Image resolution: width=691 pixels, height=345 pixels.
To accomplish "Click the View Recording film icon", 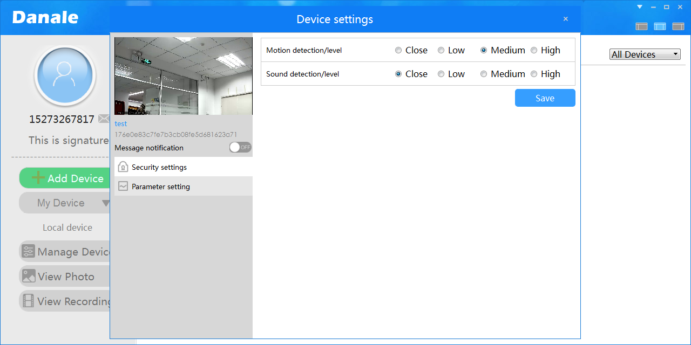I will pos(29,301).
